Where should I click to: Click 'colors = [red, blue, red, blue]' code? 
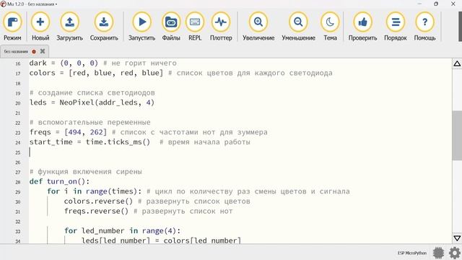click(96, 73)
